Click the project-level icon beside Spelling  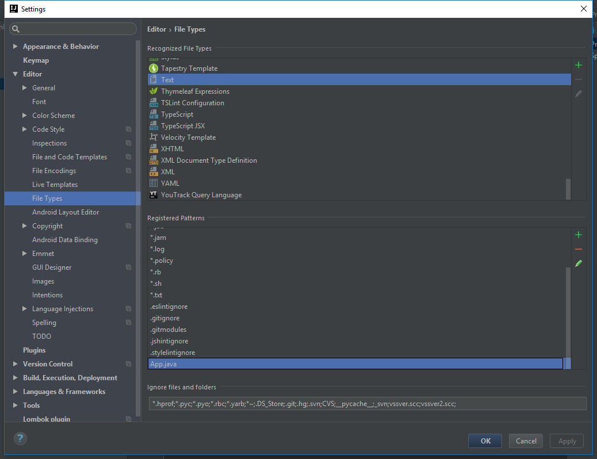click(129, 322)
